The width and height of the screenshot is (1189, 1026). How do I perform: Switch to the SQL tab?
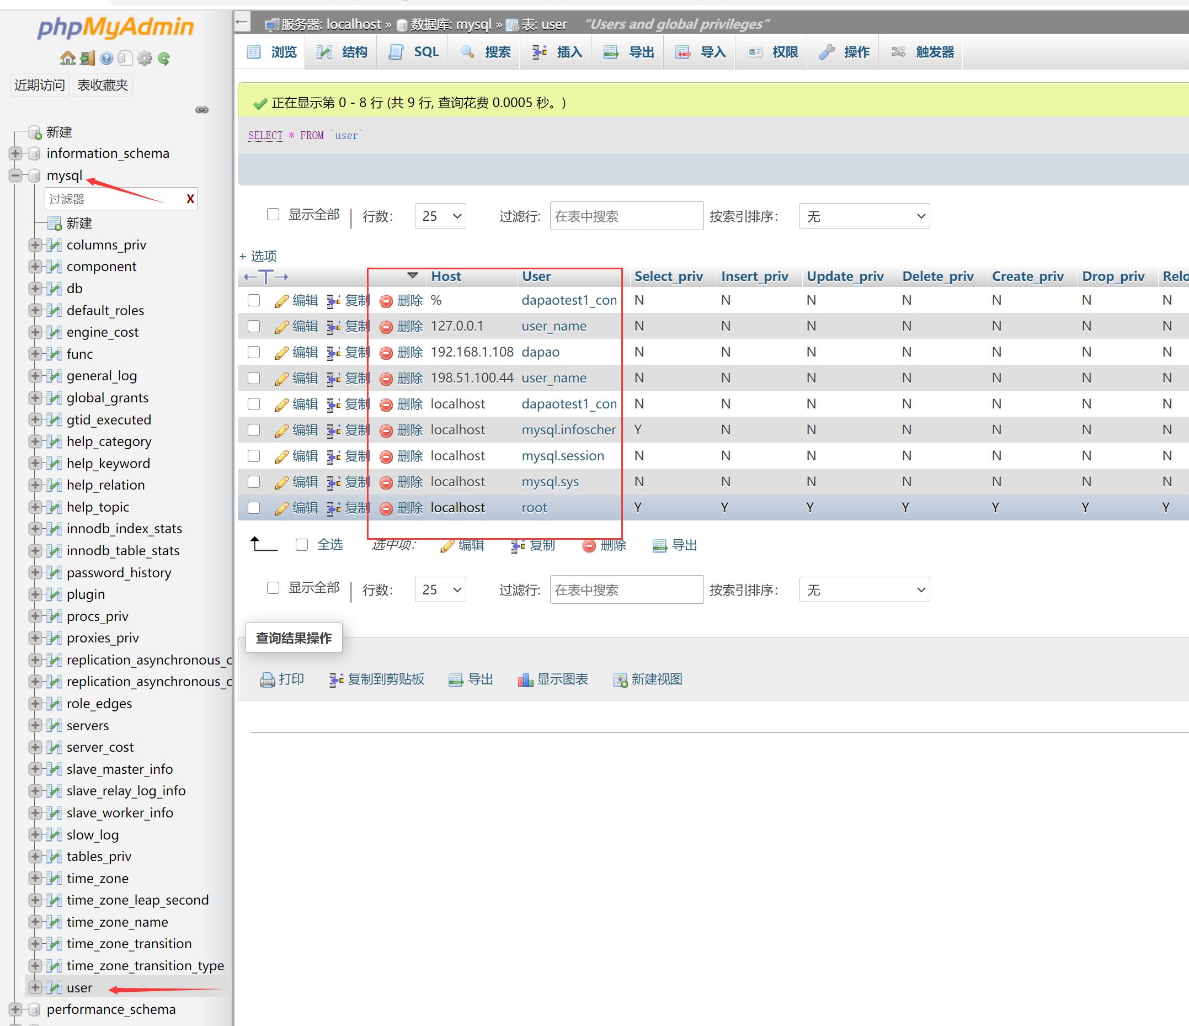(413, 52)
